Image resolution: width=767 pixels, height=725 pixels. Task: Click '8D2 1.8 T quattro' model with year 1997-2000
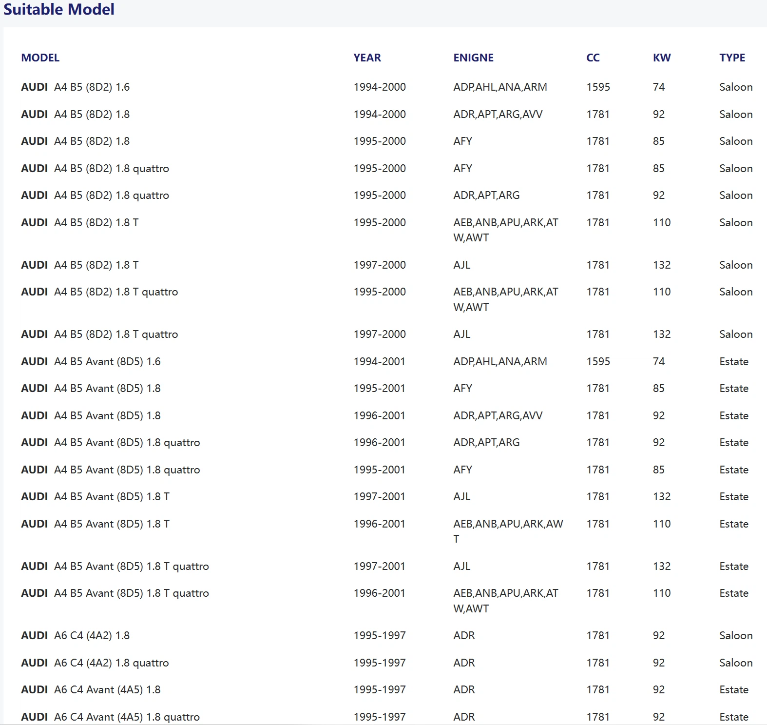(99, 334)
